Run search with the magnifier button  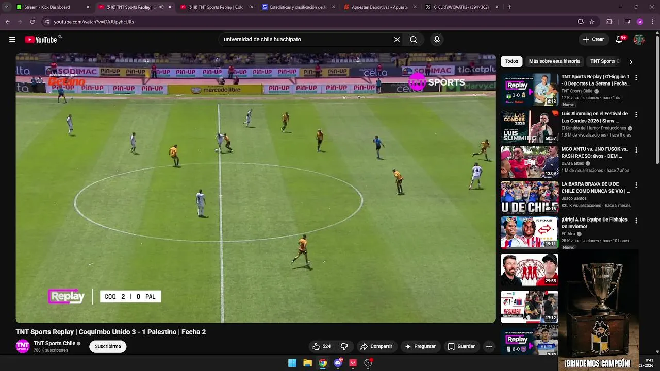(414, 40)
